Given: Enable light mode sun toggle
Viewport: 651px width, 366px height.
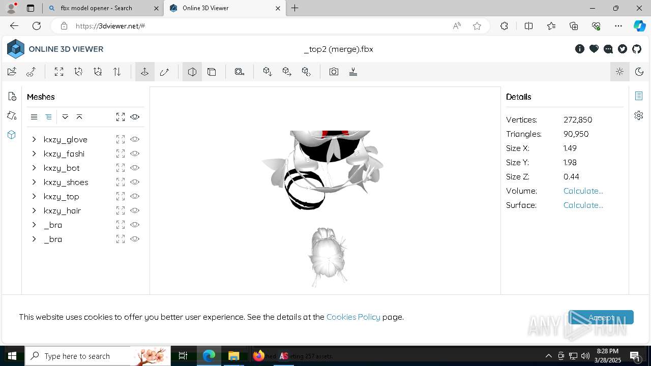Looking at the screenshot, I should tap(619, 72).
